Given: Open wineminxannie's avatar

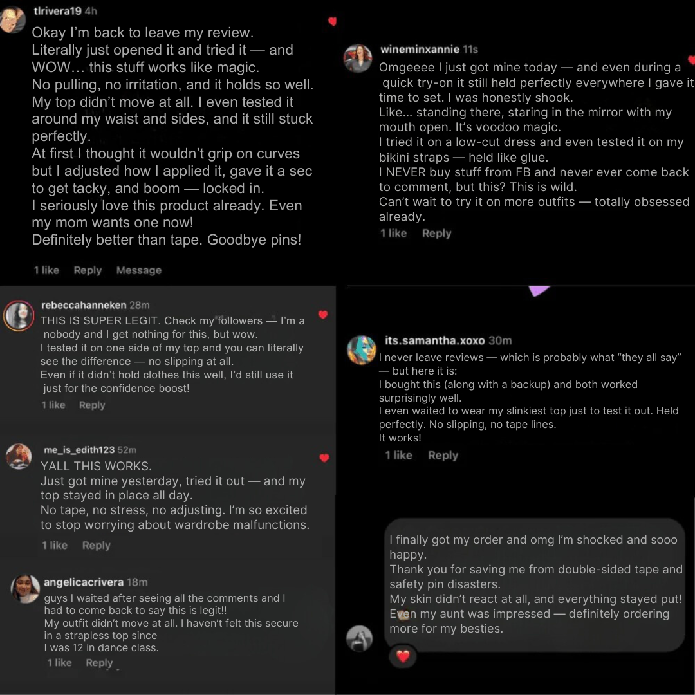Looking at the screenshot, I should point(358,58).
